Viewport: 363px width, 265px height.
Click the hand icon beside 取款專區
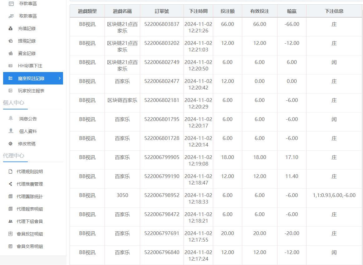point(11,16)
